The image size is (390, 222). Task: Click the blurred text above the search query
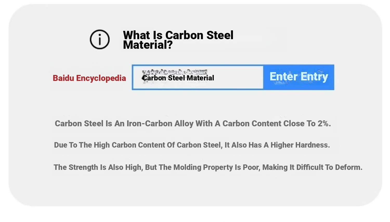point(175,72)
